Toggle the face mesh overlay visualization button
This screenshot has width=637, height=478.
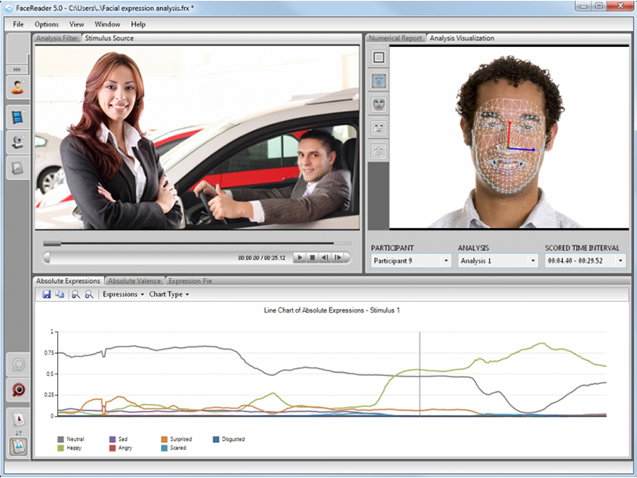coord(379,81)
